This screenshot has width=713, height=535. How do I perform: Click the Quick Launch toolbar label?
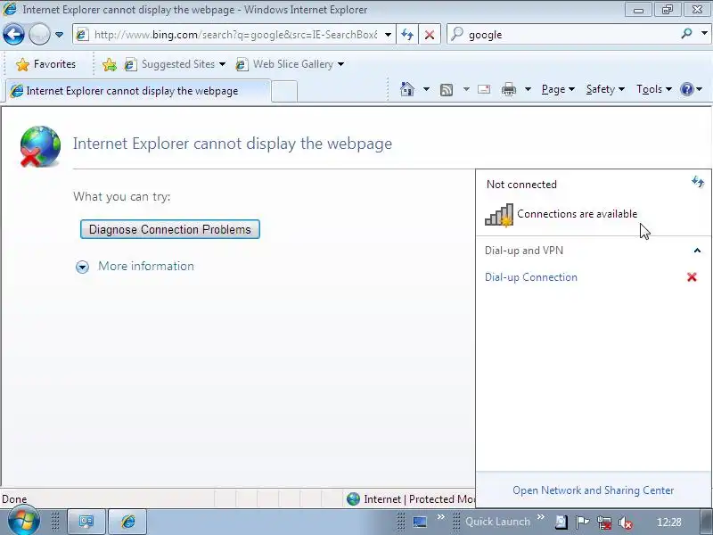click(497, 522)
